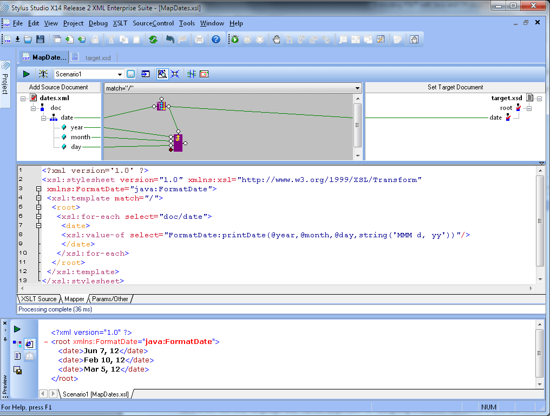Click the mapper pane vertical scrollbar
This screenshot has height=416, width=550.
(x=358, y=126)
